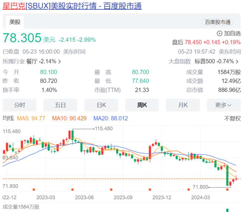
Task: Expand the 标普500 index chevron
Action: [237, 62]
